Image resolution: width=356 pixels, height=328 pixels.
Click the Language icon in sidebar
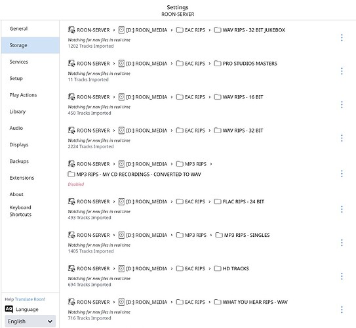[9, 309]
